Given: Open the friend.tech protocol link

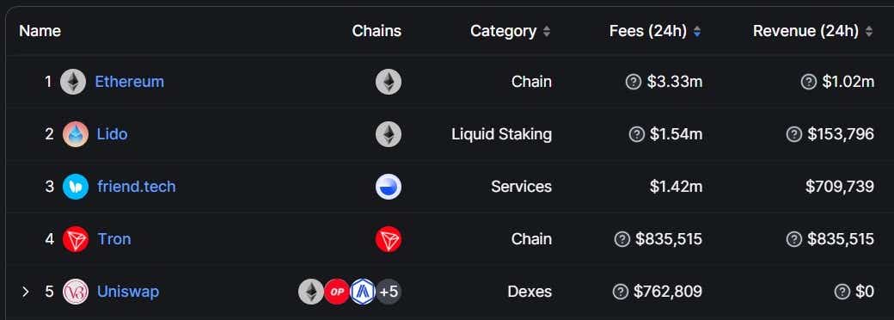Looking at the screenshot, I should pyautogui.click(x=137, y=187).
